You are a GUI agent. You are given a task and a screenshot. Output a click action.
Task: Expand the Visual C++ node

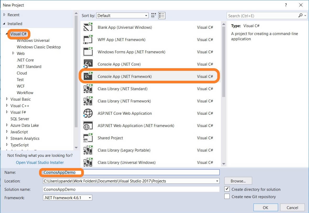[7, 106]
